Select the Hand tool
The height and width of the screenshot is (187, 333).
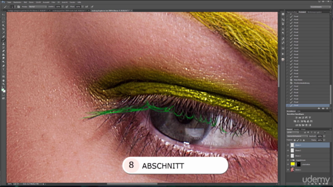coord(4,81)
